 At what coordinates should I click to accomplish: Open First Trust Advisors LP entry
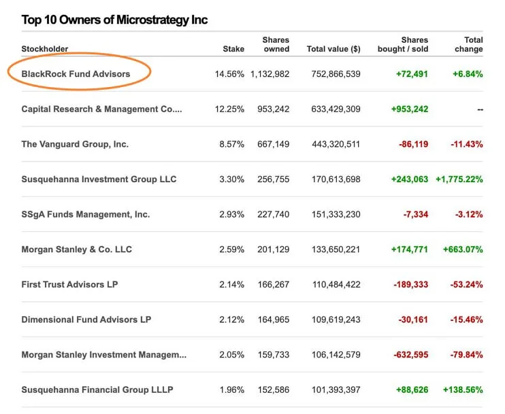coord(69,284)
